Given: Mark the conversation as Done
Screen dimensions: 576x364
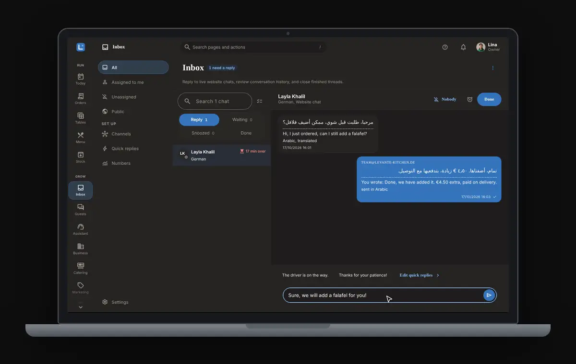Looking at the screenshot, I should pyautogui.click(x=489, y=100).
